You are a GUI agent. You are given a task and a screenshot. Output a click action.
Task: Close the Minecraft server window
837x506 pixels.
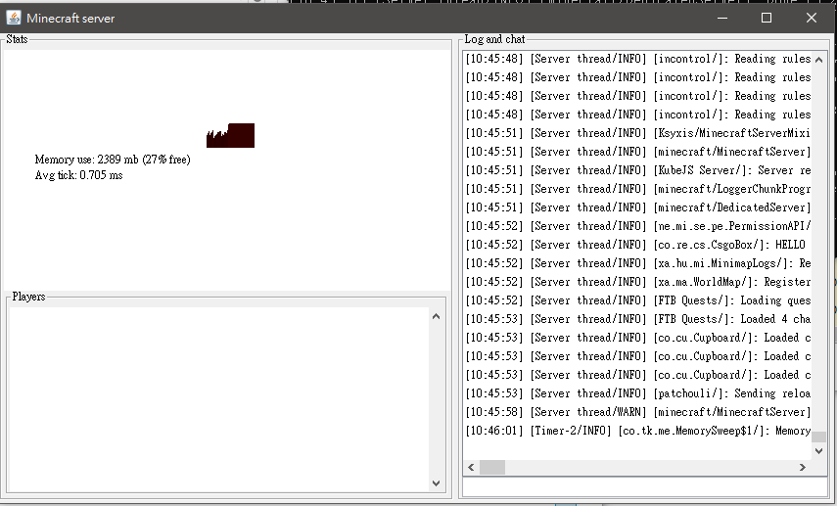[x=812, y=18]
